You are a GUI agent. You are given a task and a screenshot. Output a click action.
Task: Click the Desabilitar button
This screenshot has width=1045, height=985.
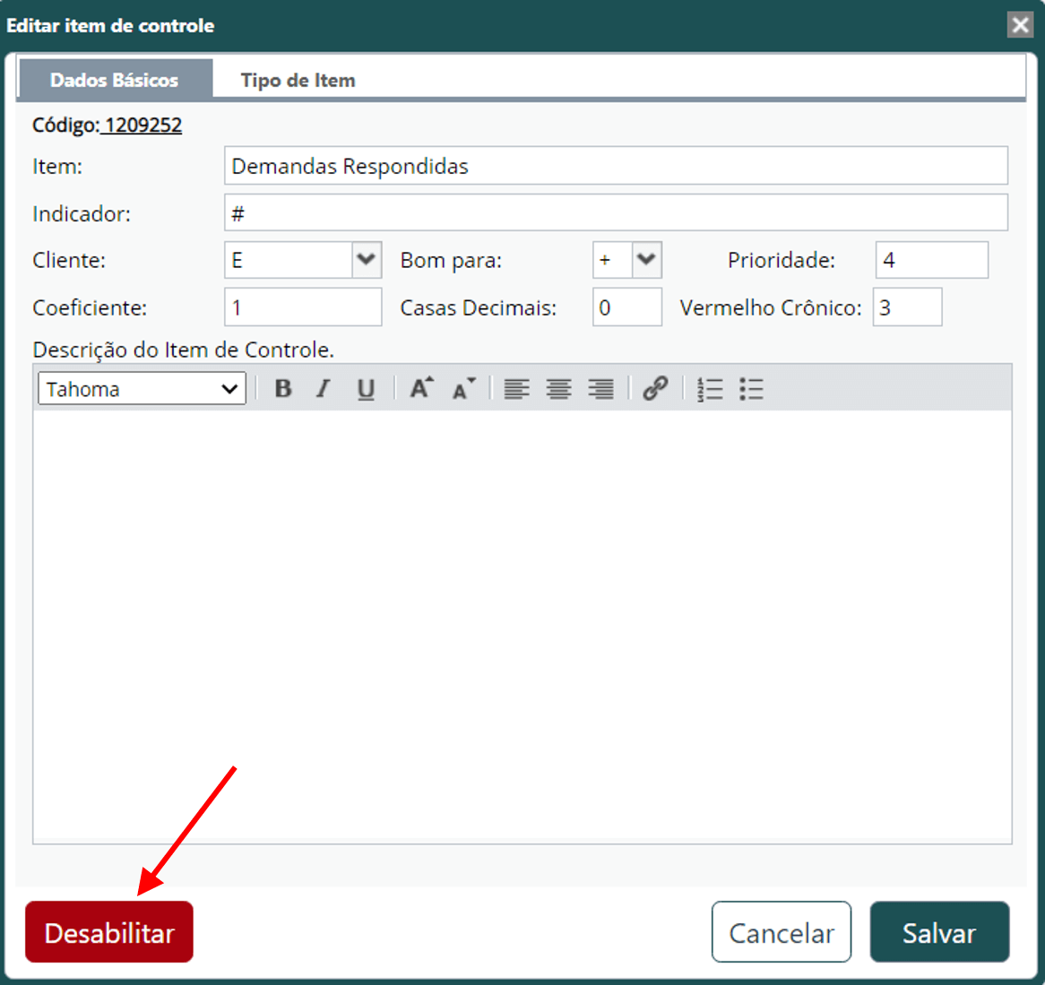109,932
